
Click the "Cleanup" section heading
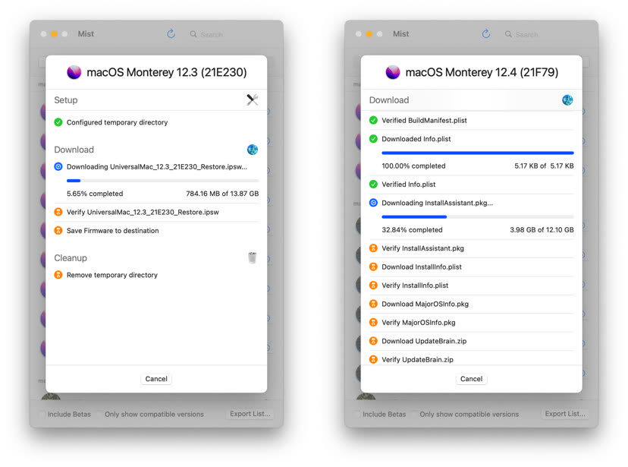pyautogui.click(x=71, y=257)
